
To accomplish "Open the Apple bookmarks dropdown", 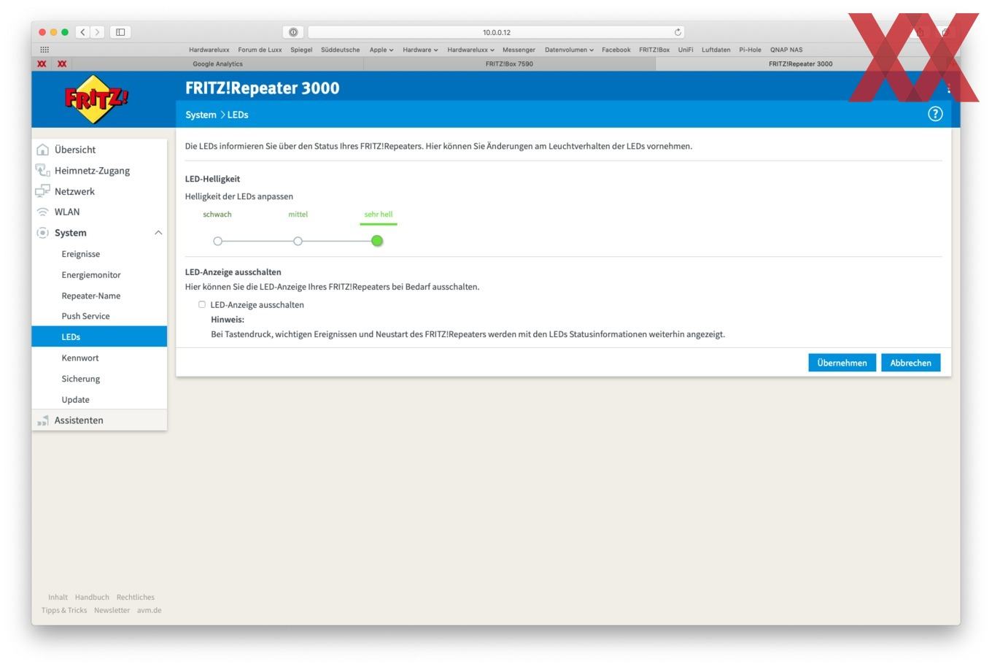I will 381,50.
